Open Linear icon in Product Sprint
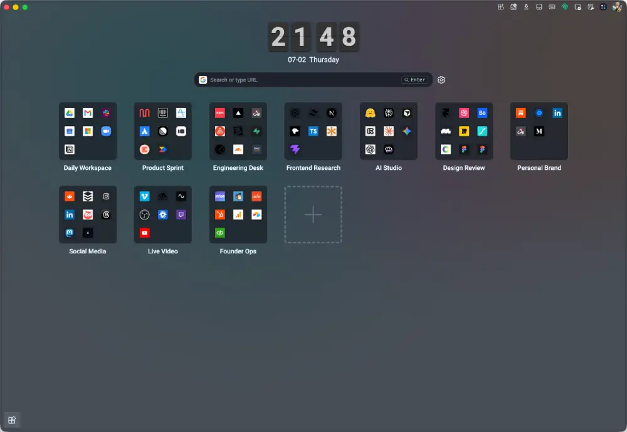The width and height of the screenshot is (627, 432). 163,131
